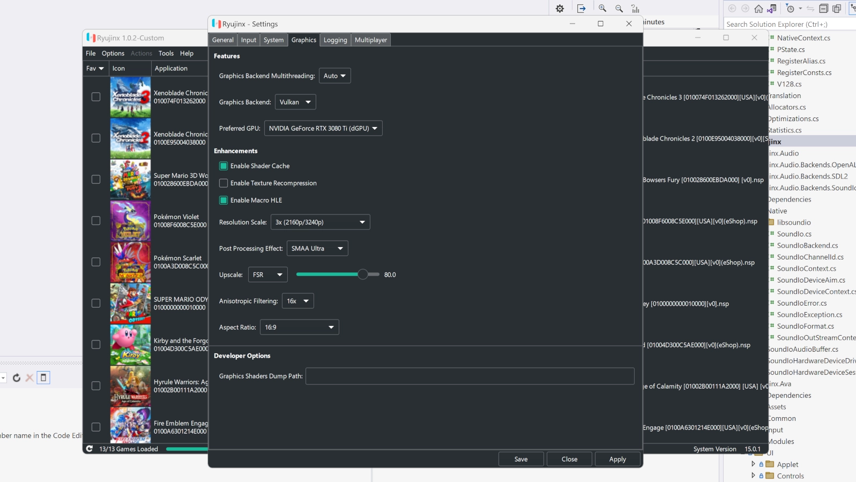Open Aspect Ratio dropdown

[x=300, y=327]
